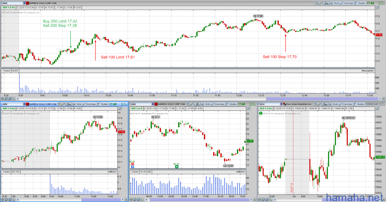The image size is (386, 202).
Task: Open Drawings menu in middle ABX daily chart
Action: coord(218,104)
